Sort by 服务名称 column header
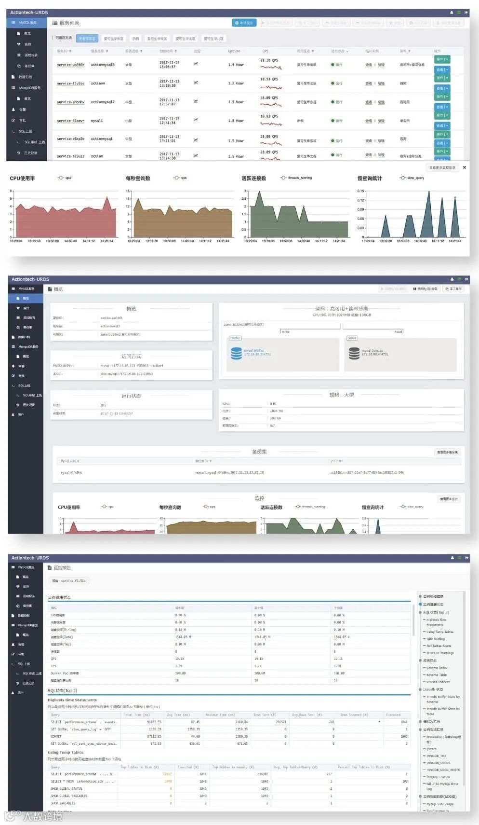Screen dimensions: 479x825 99,51
